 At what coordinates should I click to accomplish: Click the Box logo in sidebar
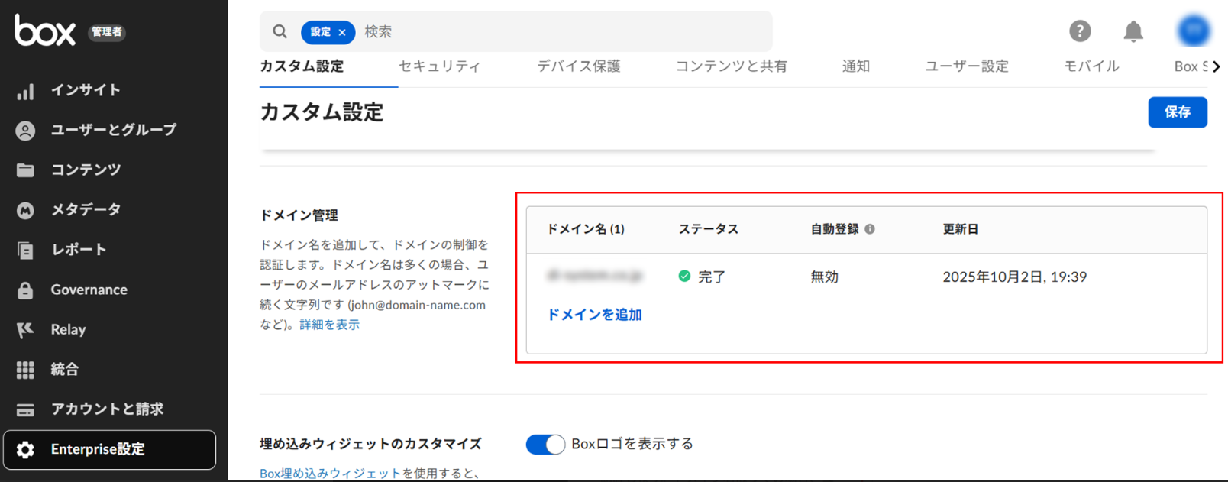click(45, 31)
